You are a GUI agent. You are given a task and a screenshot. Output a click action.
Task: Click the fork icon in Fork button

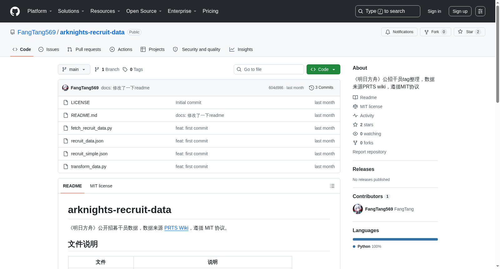(x=427, y=32)
